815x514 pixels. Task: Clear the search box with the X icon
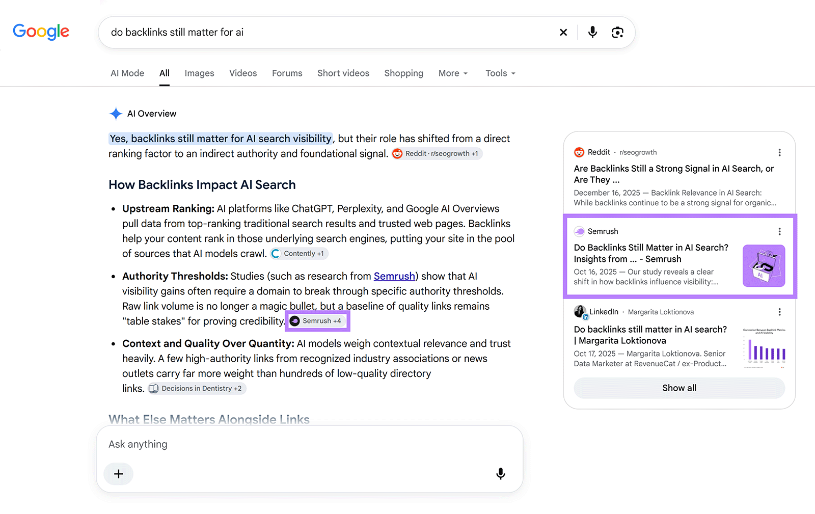click(563, 32)
